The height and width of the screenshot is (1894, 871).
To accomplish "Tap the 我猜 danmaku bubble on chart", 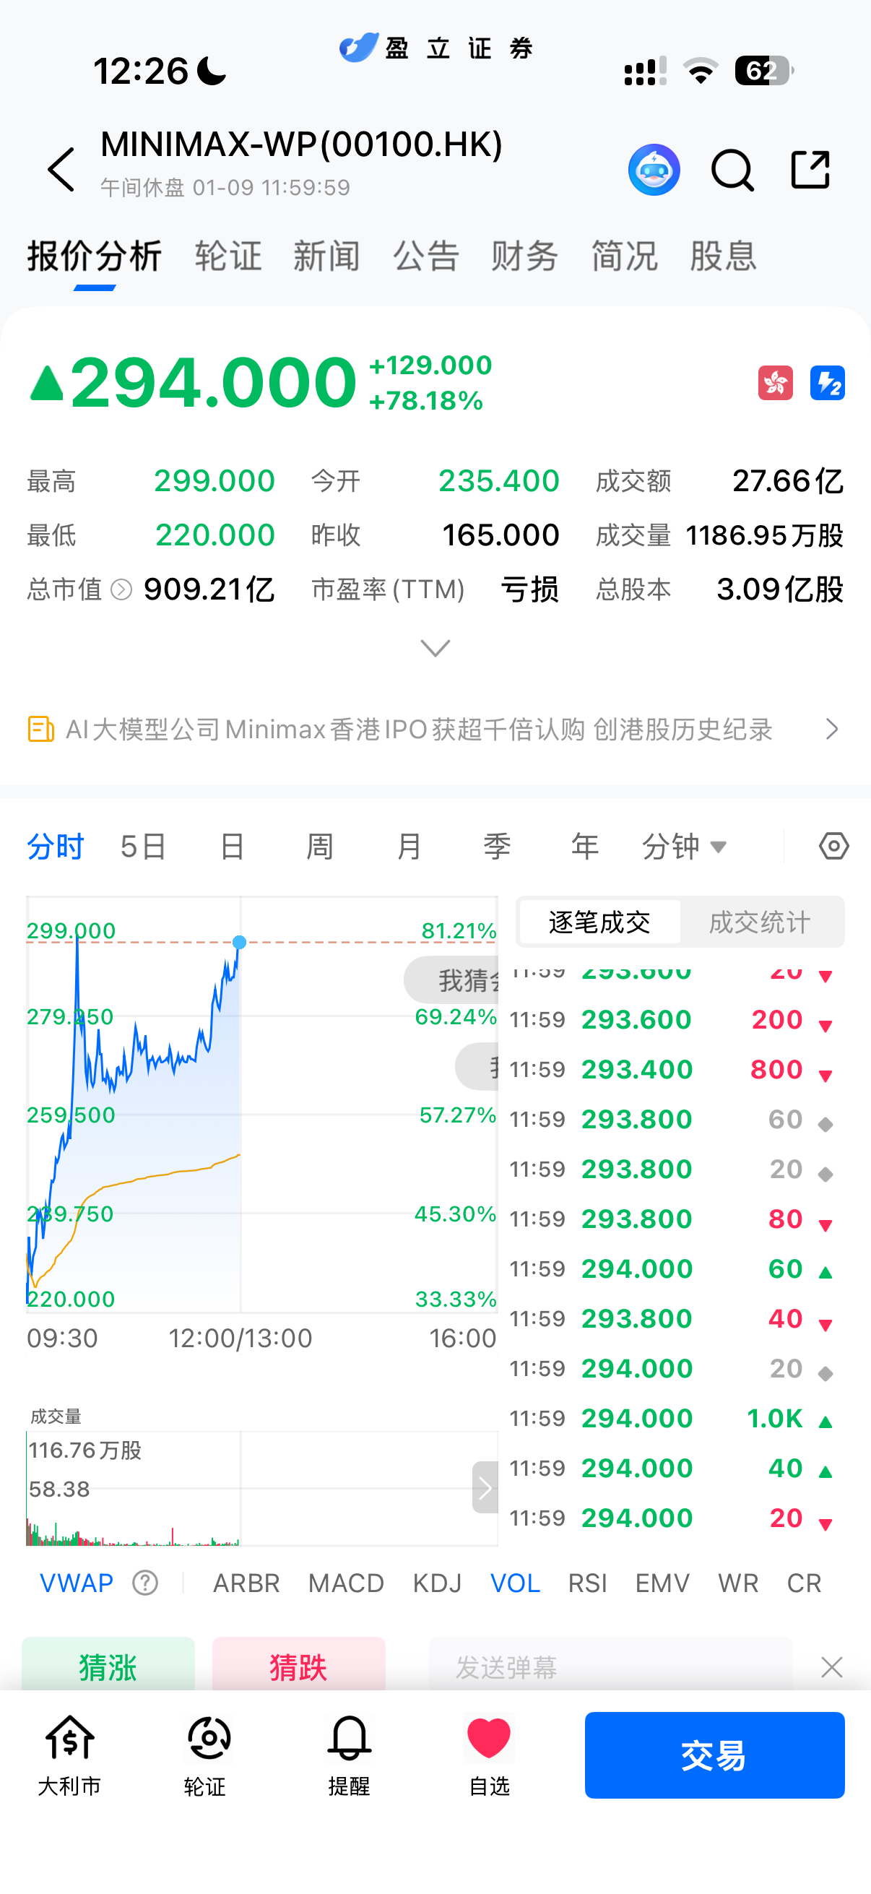I will pyautogui.click(x=451, y=980).
